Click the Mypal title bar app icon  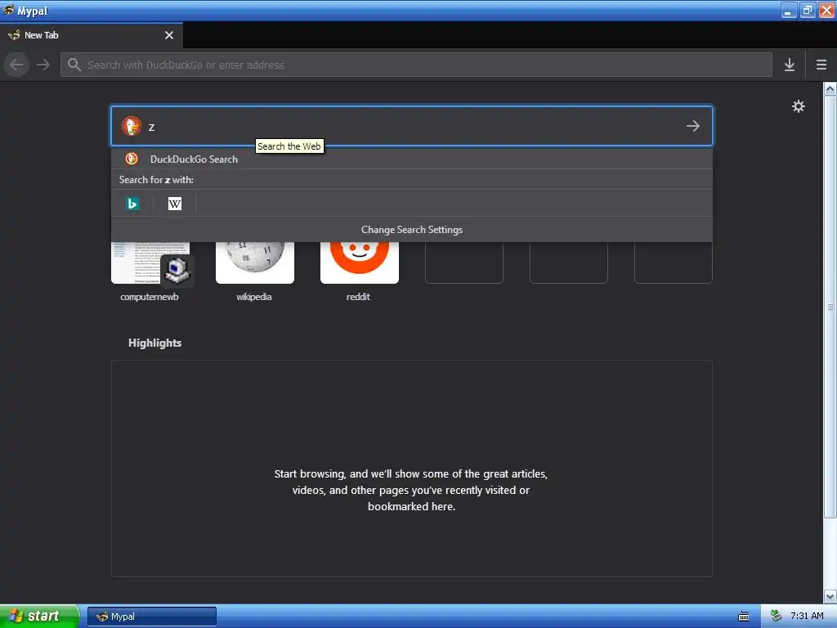point(8,10)
